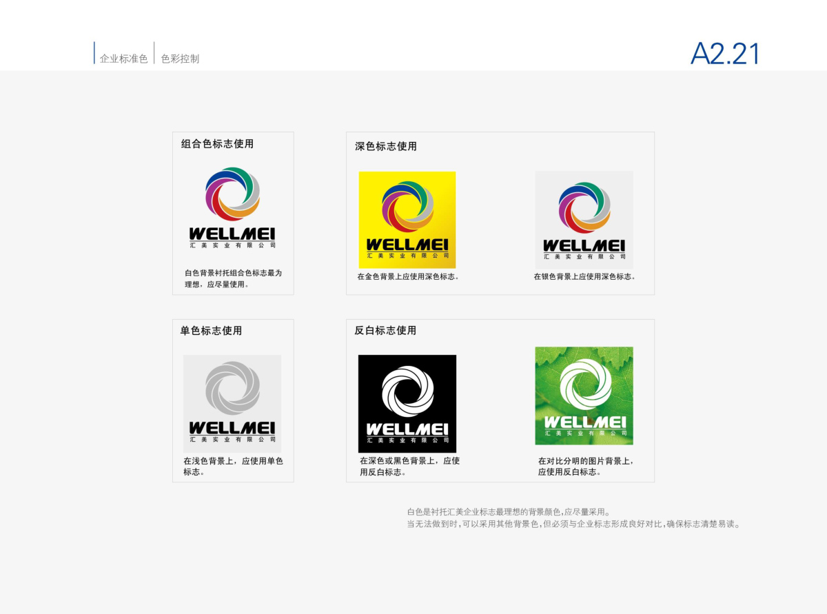The image size is (827, 614).
Task: Click the A2.21 page number
Action: pos(724,54)
